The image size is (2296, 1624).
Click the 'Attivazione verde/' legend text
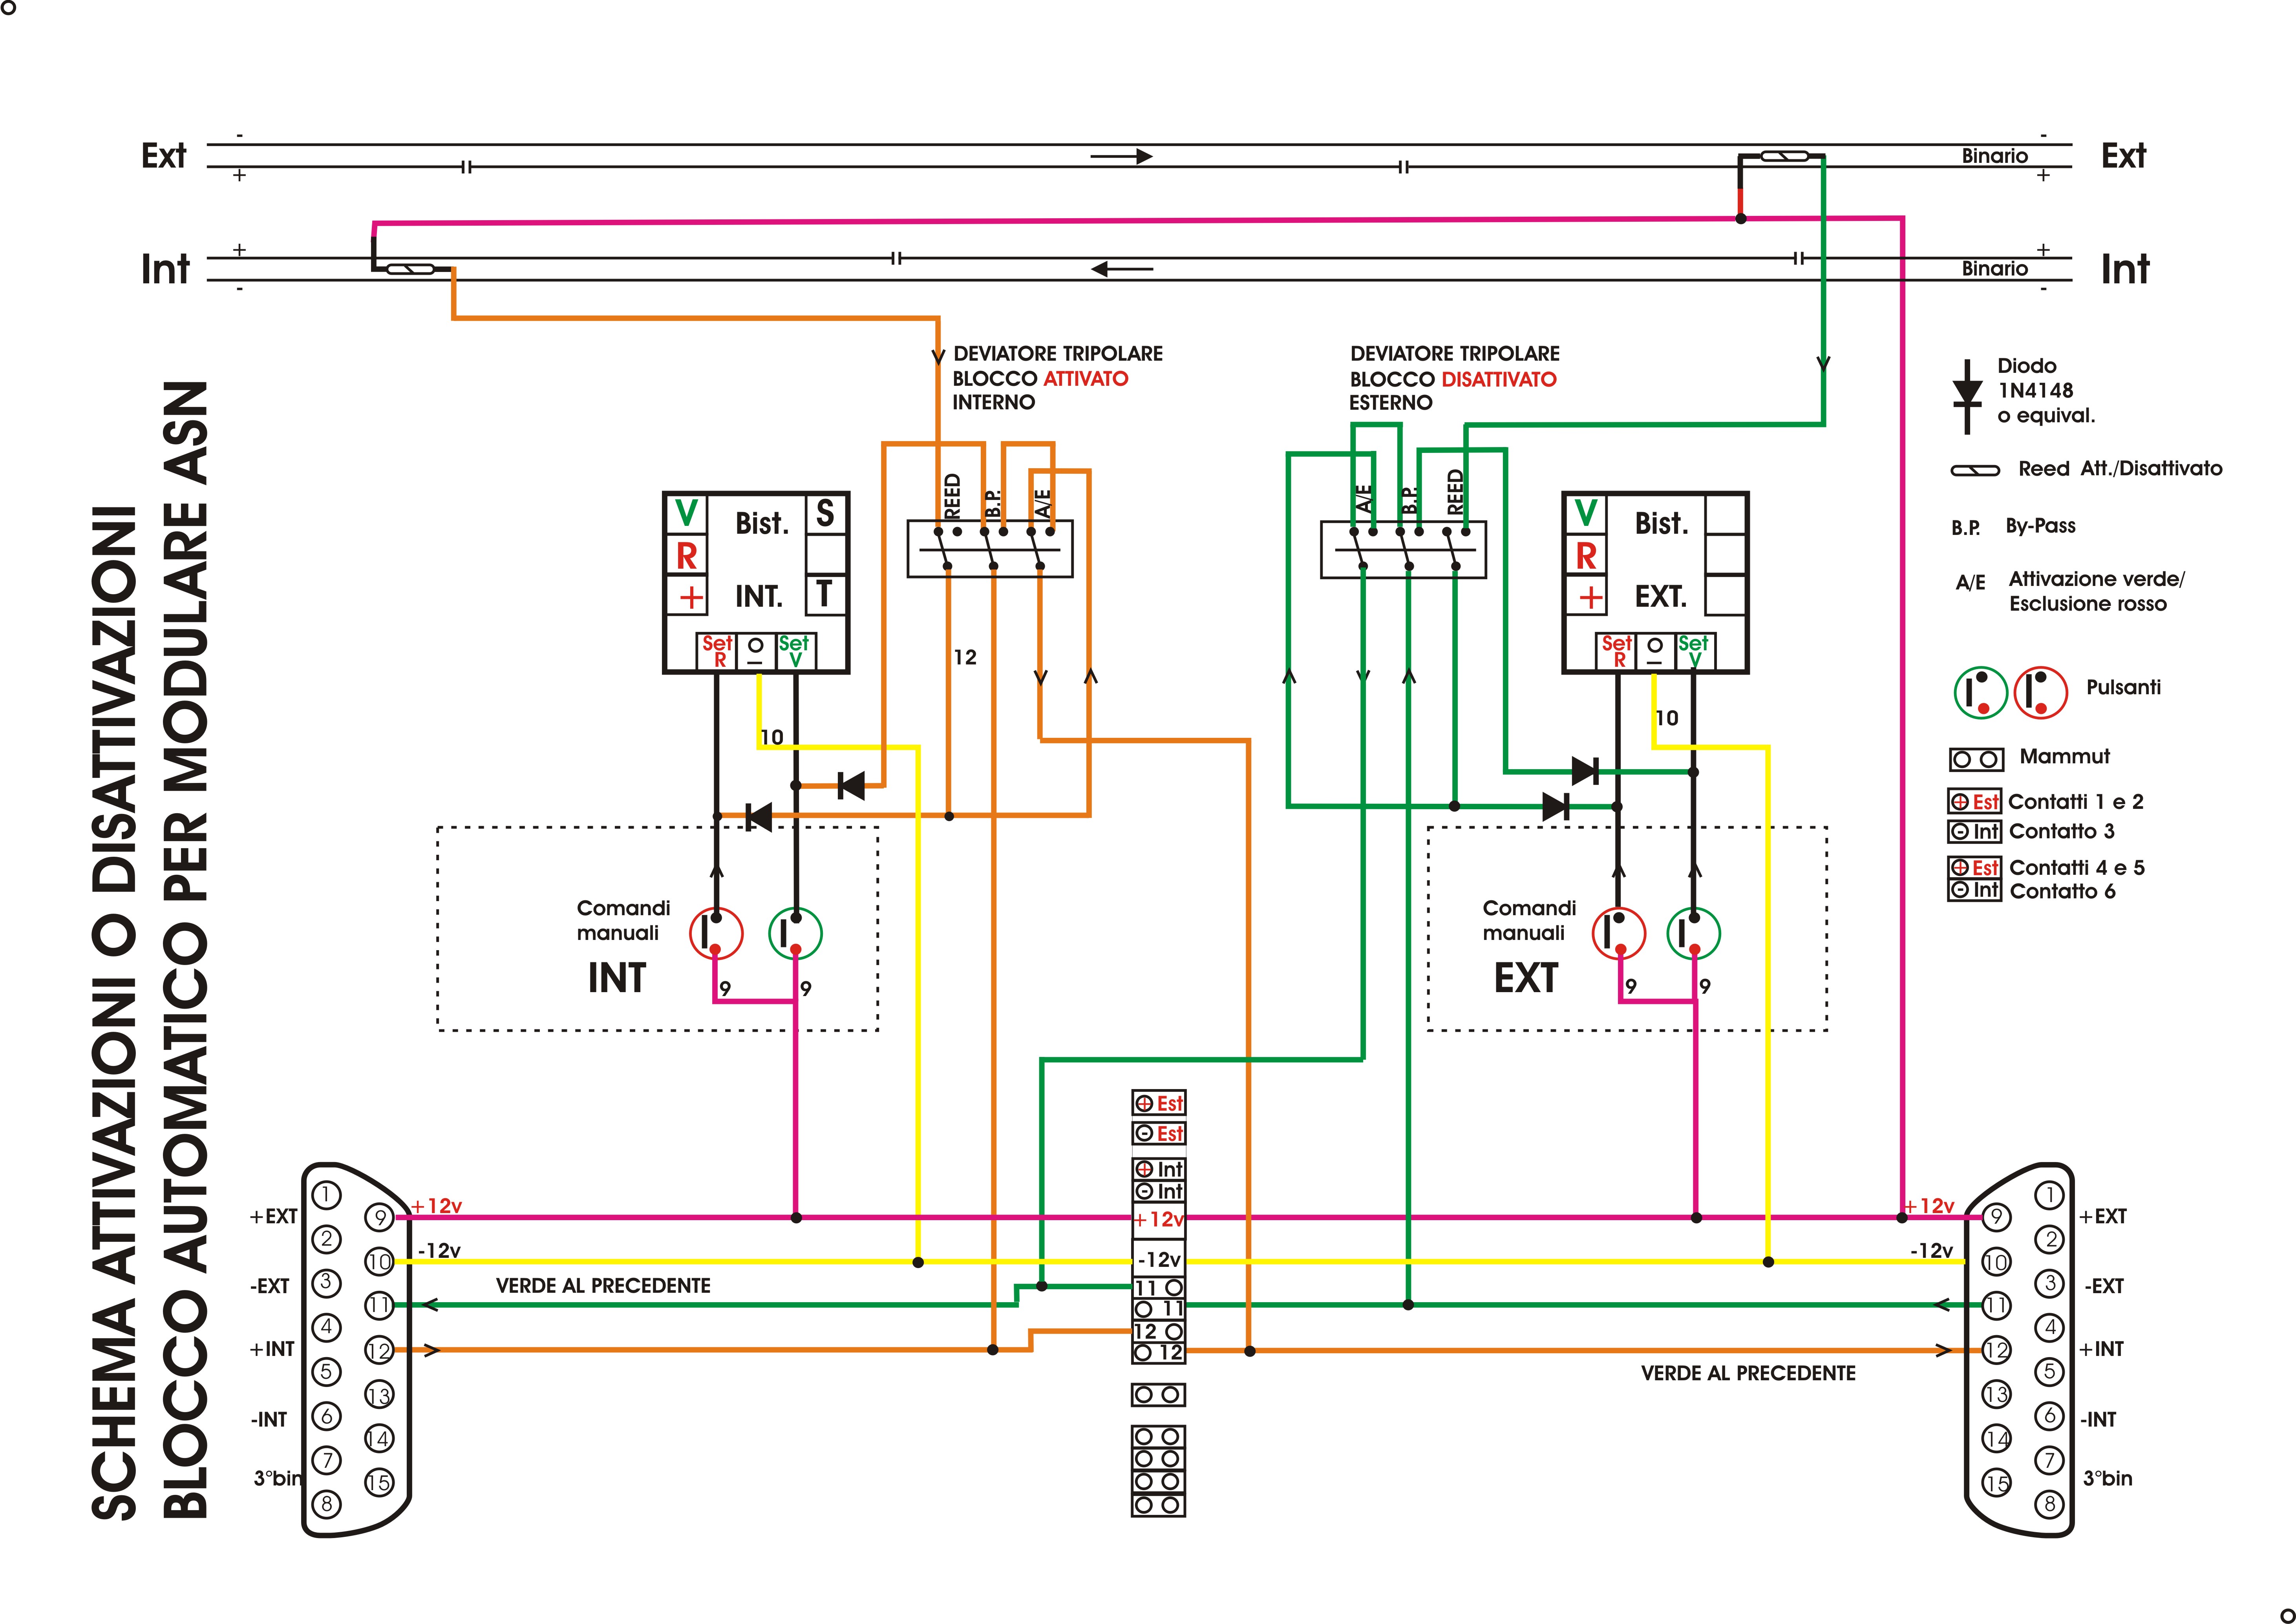[x=2097, y=579]
